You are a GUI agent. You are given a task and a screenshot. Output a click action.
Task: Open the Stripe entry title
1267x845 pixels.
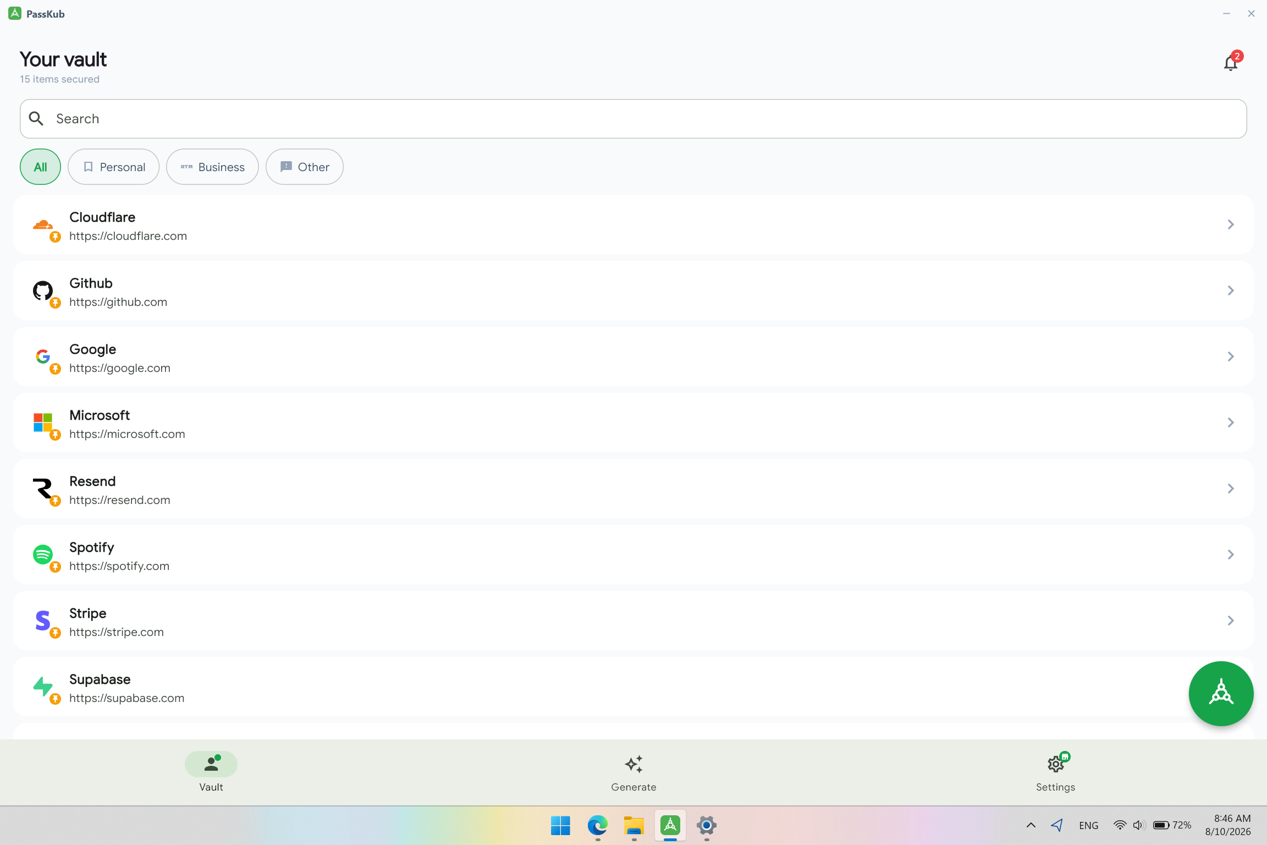pyautogui.click(x=88, y=613)
